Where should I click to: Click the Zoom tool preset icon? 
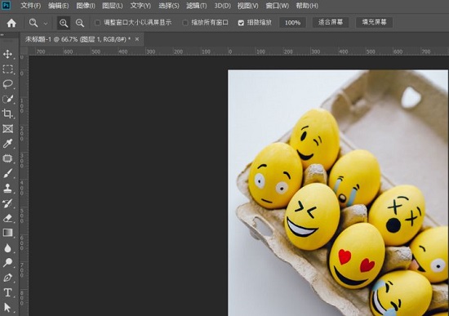click(x=33, y=23)
